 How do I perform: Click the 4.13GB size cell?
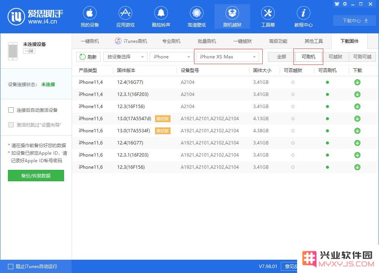[261, 119]
